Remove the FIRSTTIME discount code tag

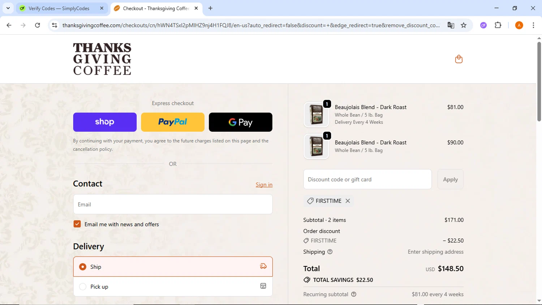tap(348, 201)
